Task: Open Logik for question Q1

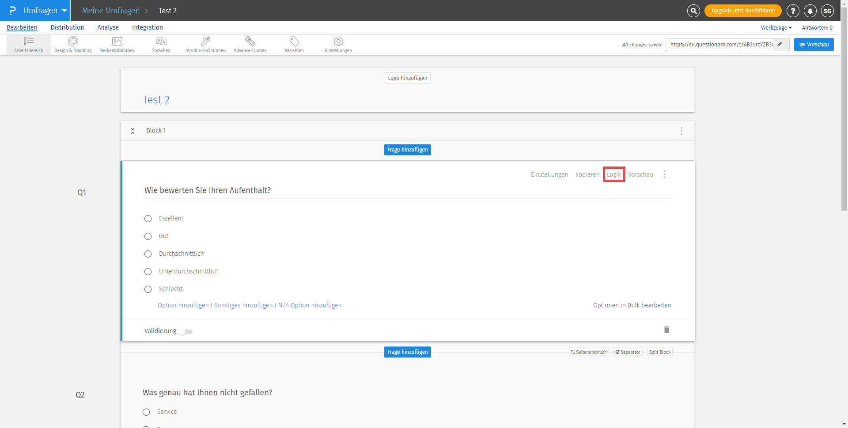Action: (x=614, y=174)
